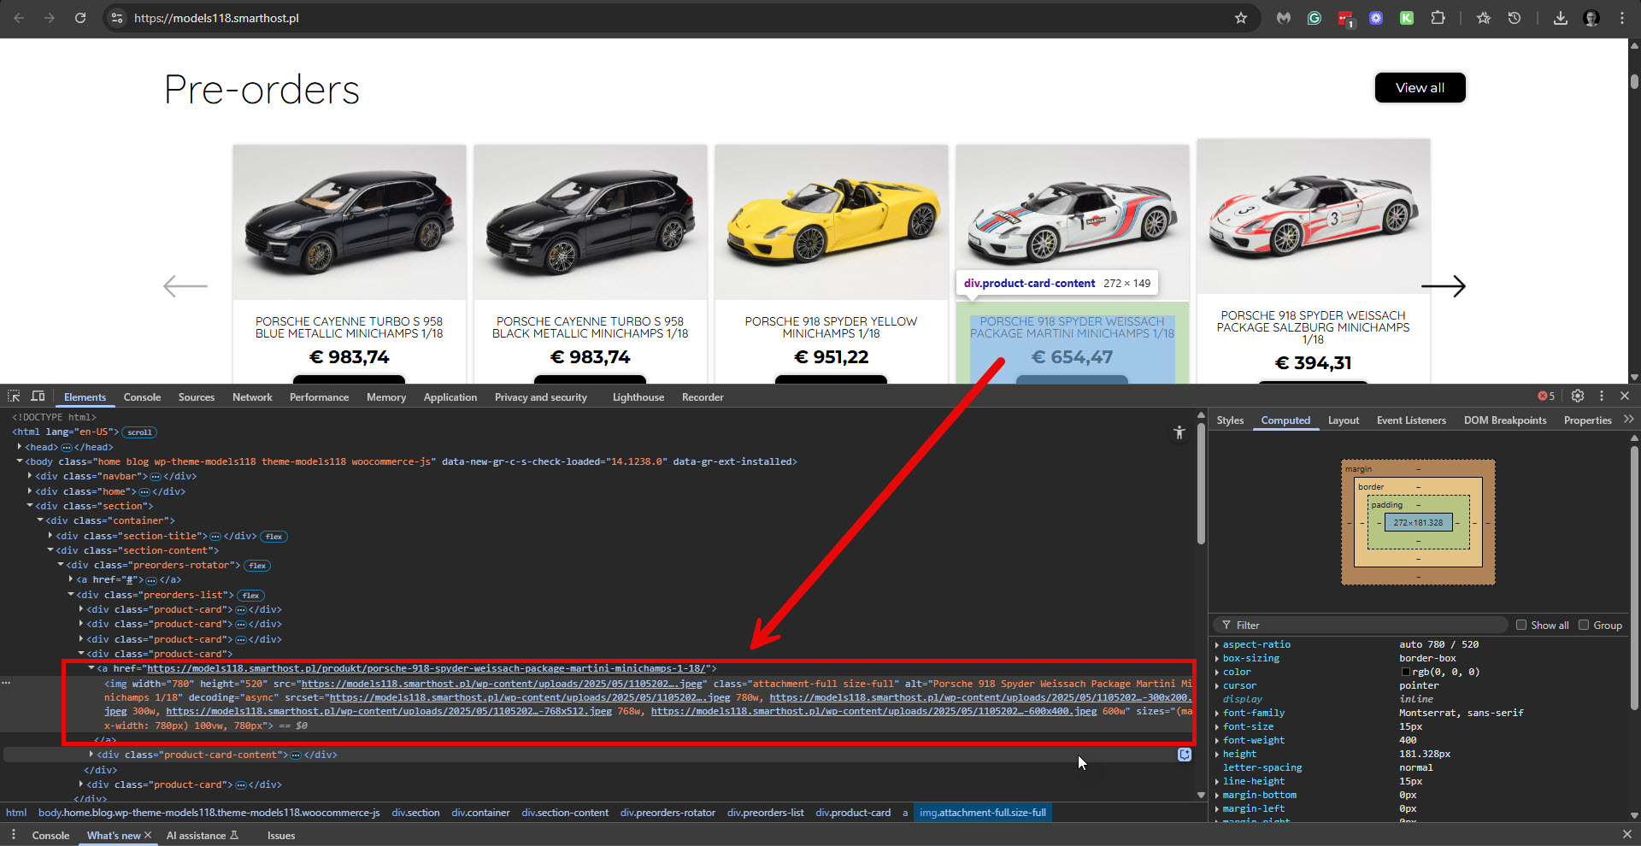
Task: Open browser history clock icon
Action: (x=1515, y=18)
